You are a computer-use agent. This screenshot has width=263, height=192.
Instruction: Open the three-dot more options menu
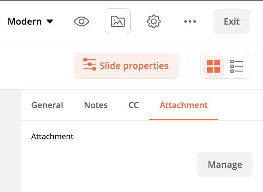[190, 21]
